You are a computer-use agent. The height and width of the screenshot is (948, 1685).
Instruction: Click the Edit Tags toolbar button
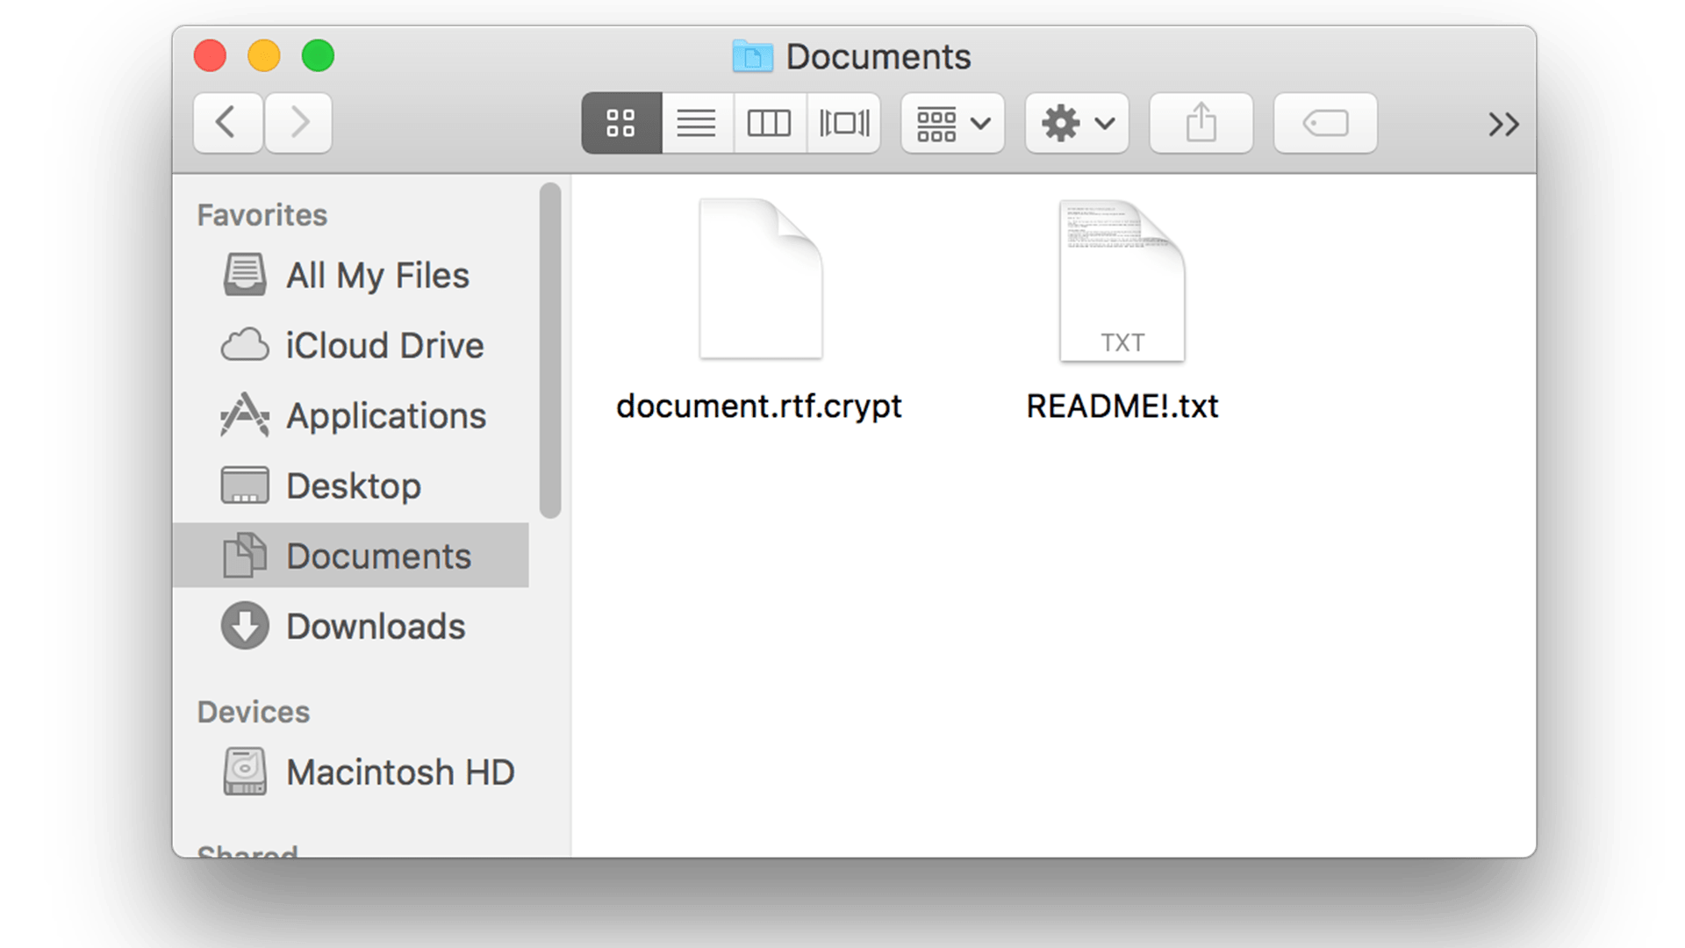1325,123
